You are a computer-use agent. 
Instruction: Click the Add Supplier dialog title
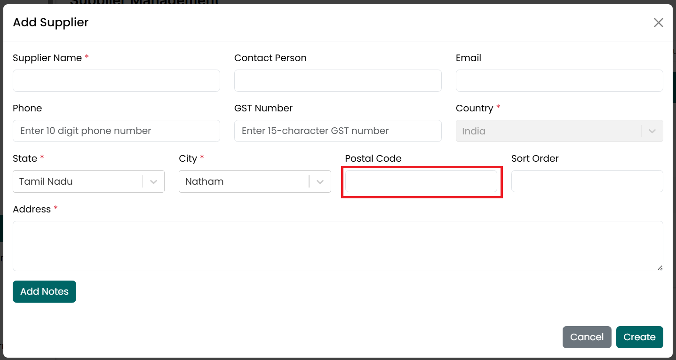pos(51,22)
